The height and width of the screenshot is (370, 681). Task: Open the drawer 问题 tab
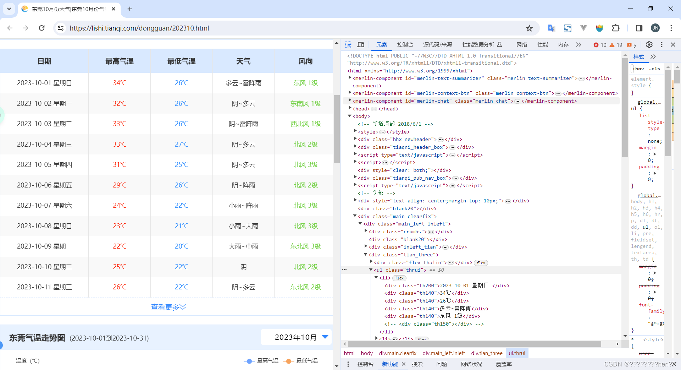(442, 364)
